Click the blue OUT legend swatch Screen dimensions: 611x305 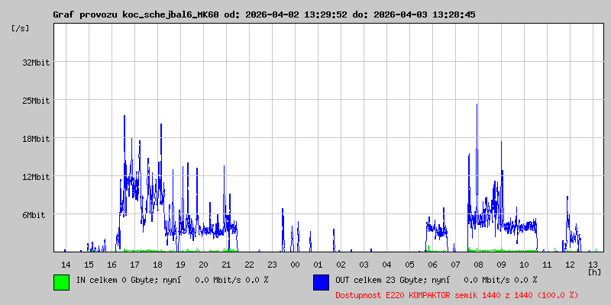(321, 281)
